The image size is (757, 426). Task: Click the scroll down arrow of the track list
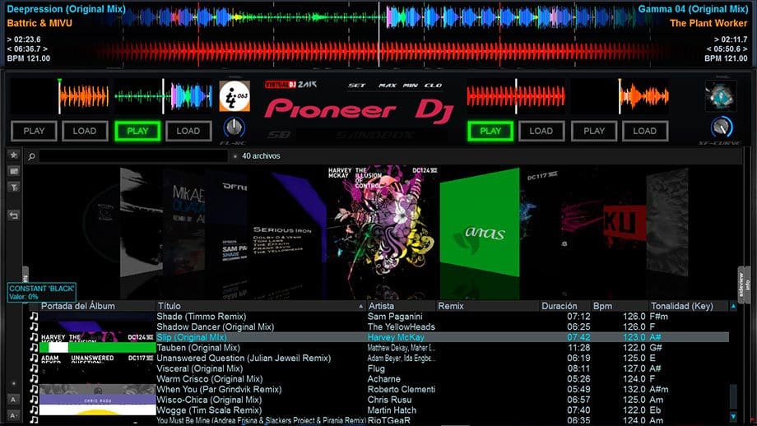[733, 416]
